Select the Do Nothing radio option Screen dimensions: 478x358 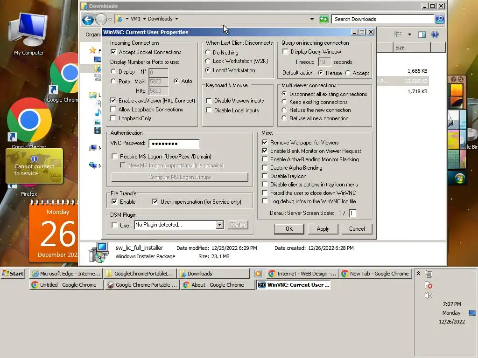click(208, 52)
